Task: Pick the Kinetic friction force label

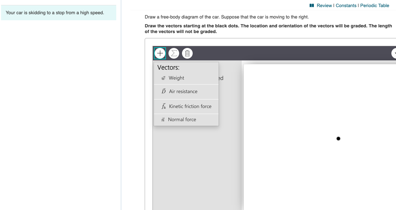Action: 190,106
